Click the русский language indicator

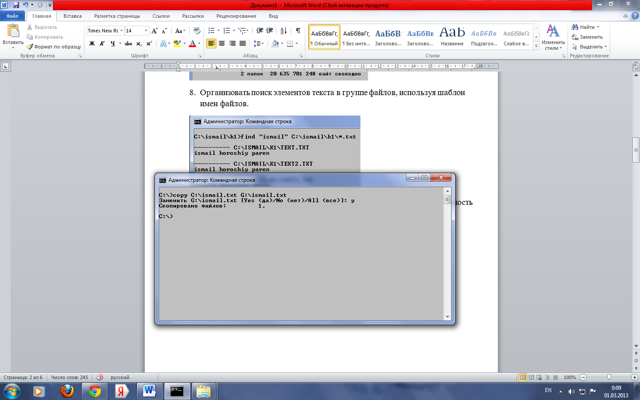120,377
